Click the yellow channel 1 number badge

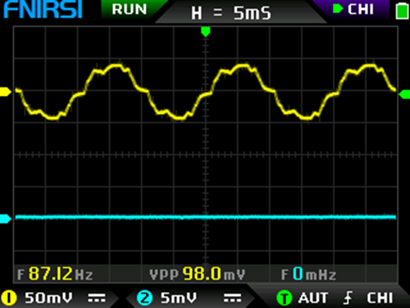tap(10, 298)
